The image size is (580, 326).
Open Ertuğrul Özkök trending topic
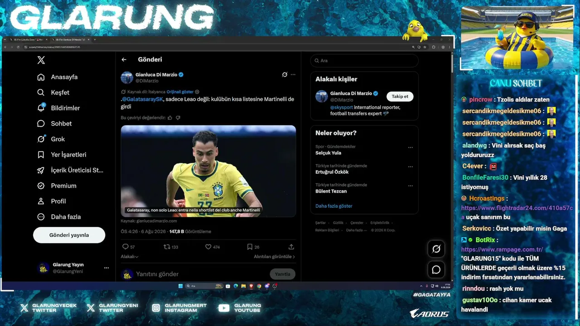332,172
